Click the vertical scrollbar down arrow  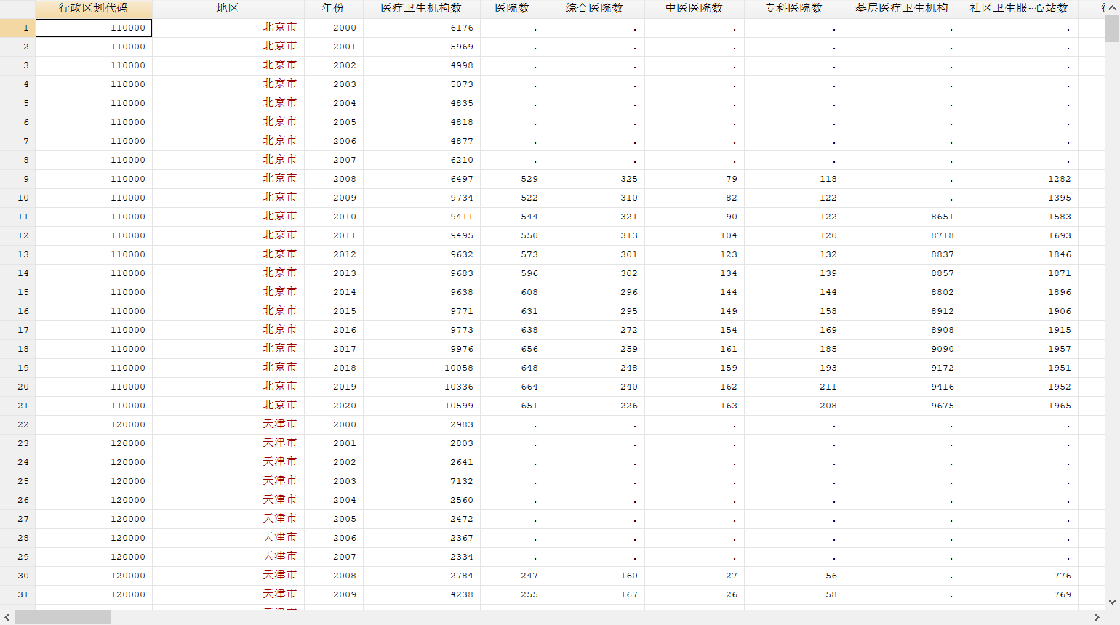(1112, 602)
